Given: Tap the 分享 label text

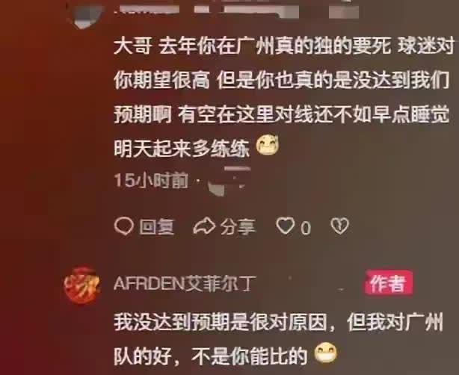Looking at the screenshot, I should point(238,226).
